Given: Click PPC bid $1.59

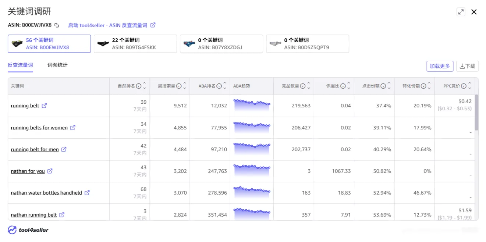Looking at the screenshot, I should pos(465,211).
